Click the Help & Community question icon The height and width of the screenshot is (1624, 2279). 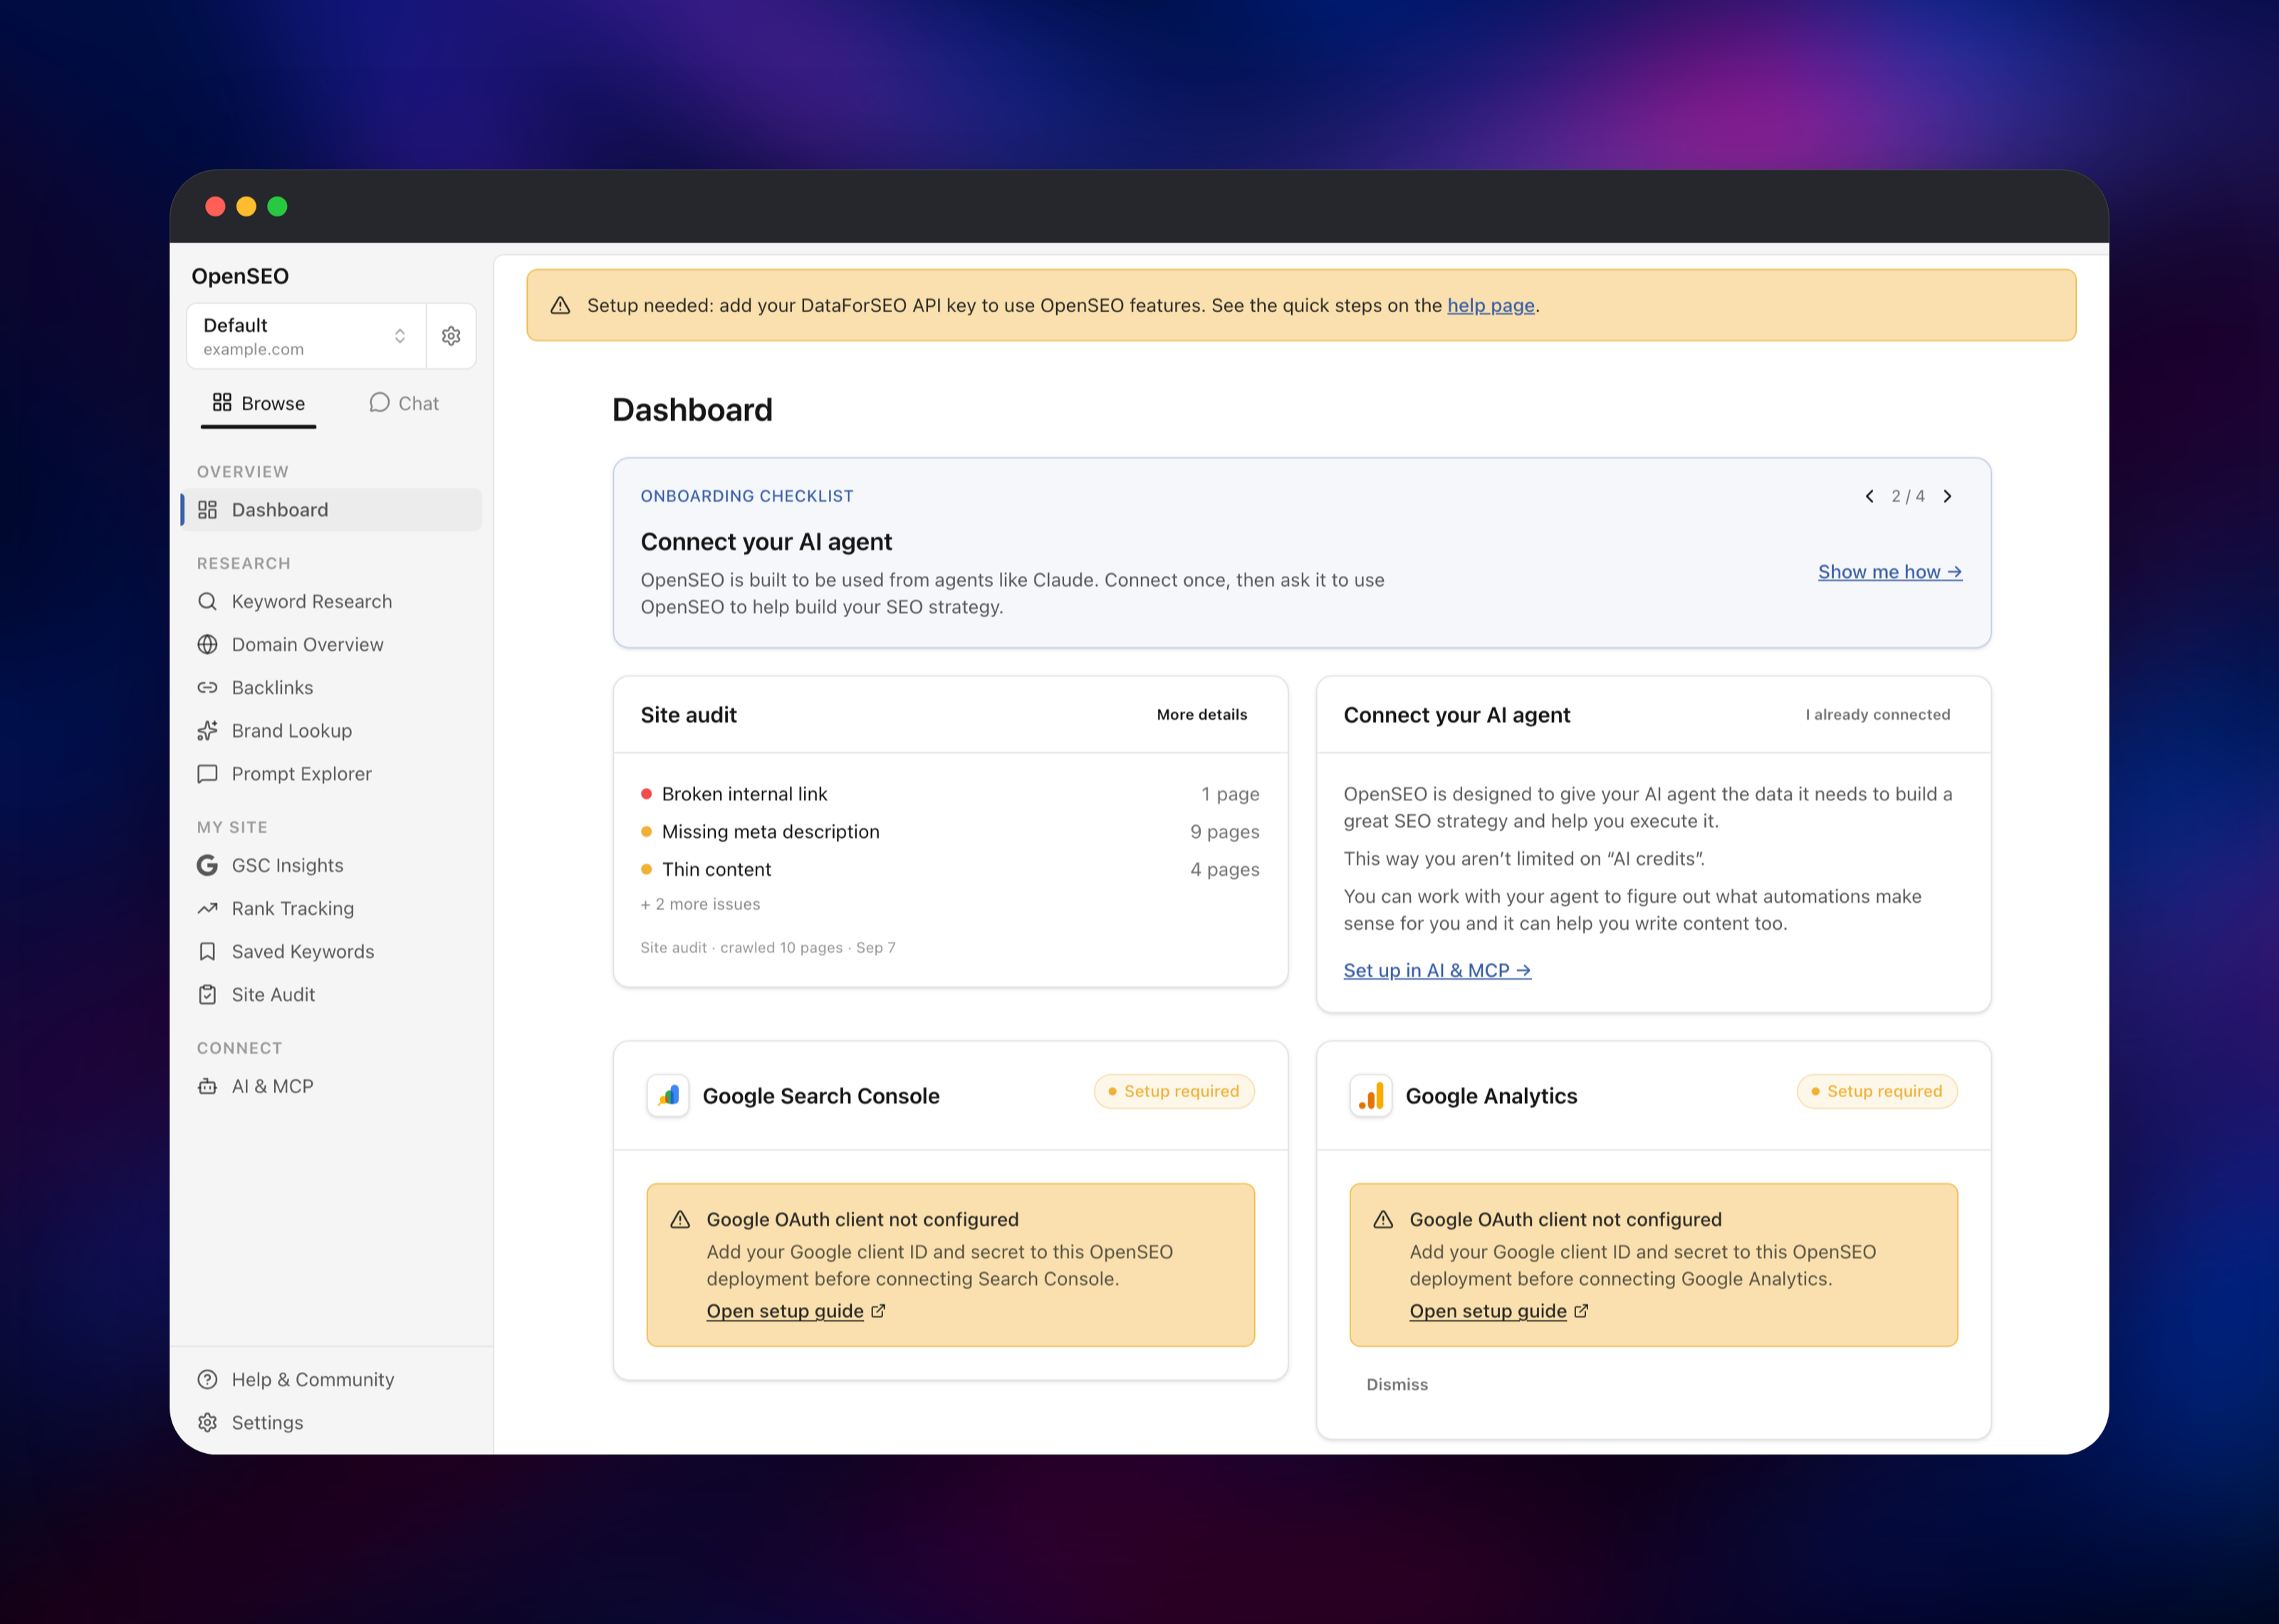[x=207, y=1379]
